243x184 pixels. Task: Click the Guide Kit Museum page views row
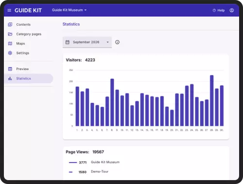tap(94, 162)
